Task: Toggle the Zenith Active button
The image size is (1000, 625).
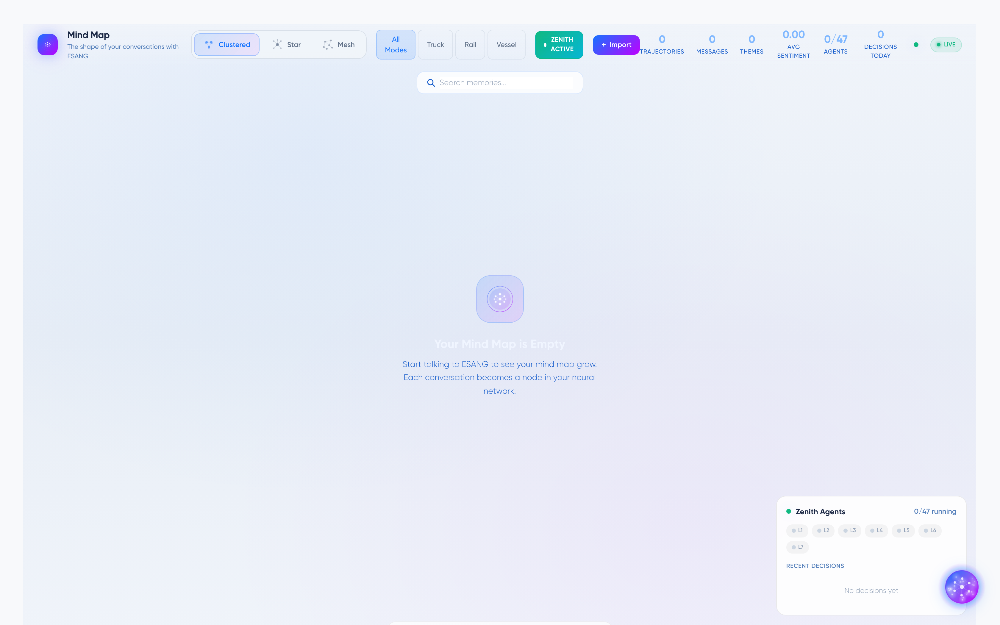Action: tap(559, 45)
